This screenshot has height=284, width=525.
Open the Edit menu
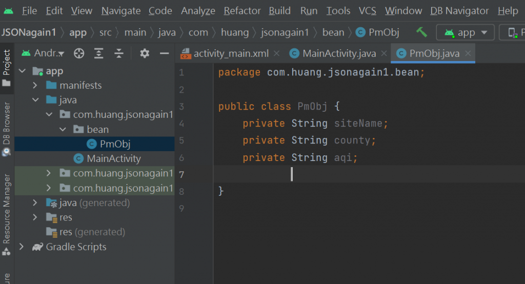tap(54, 11)
